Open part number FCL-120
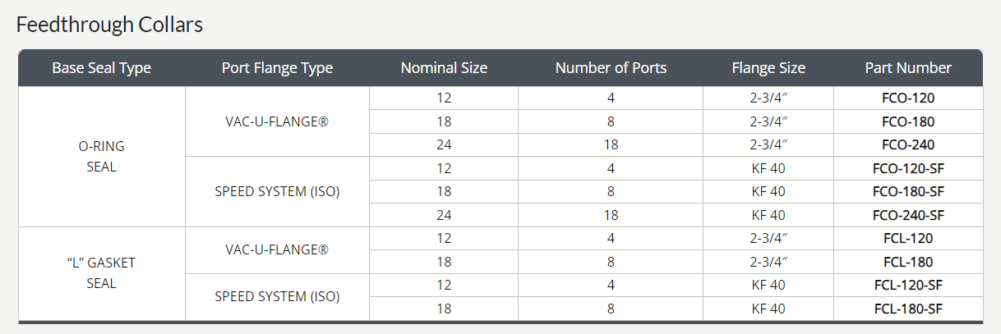 pos(908,239)
